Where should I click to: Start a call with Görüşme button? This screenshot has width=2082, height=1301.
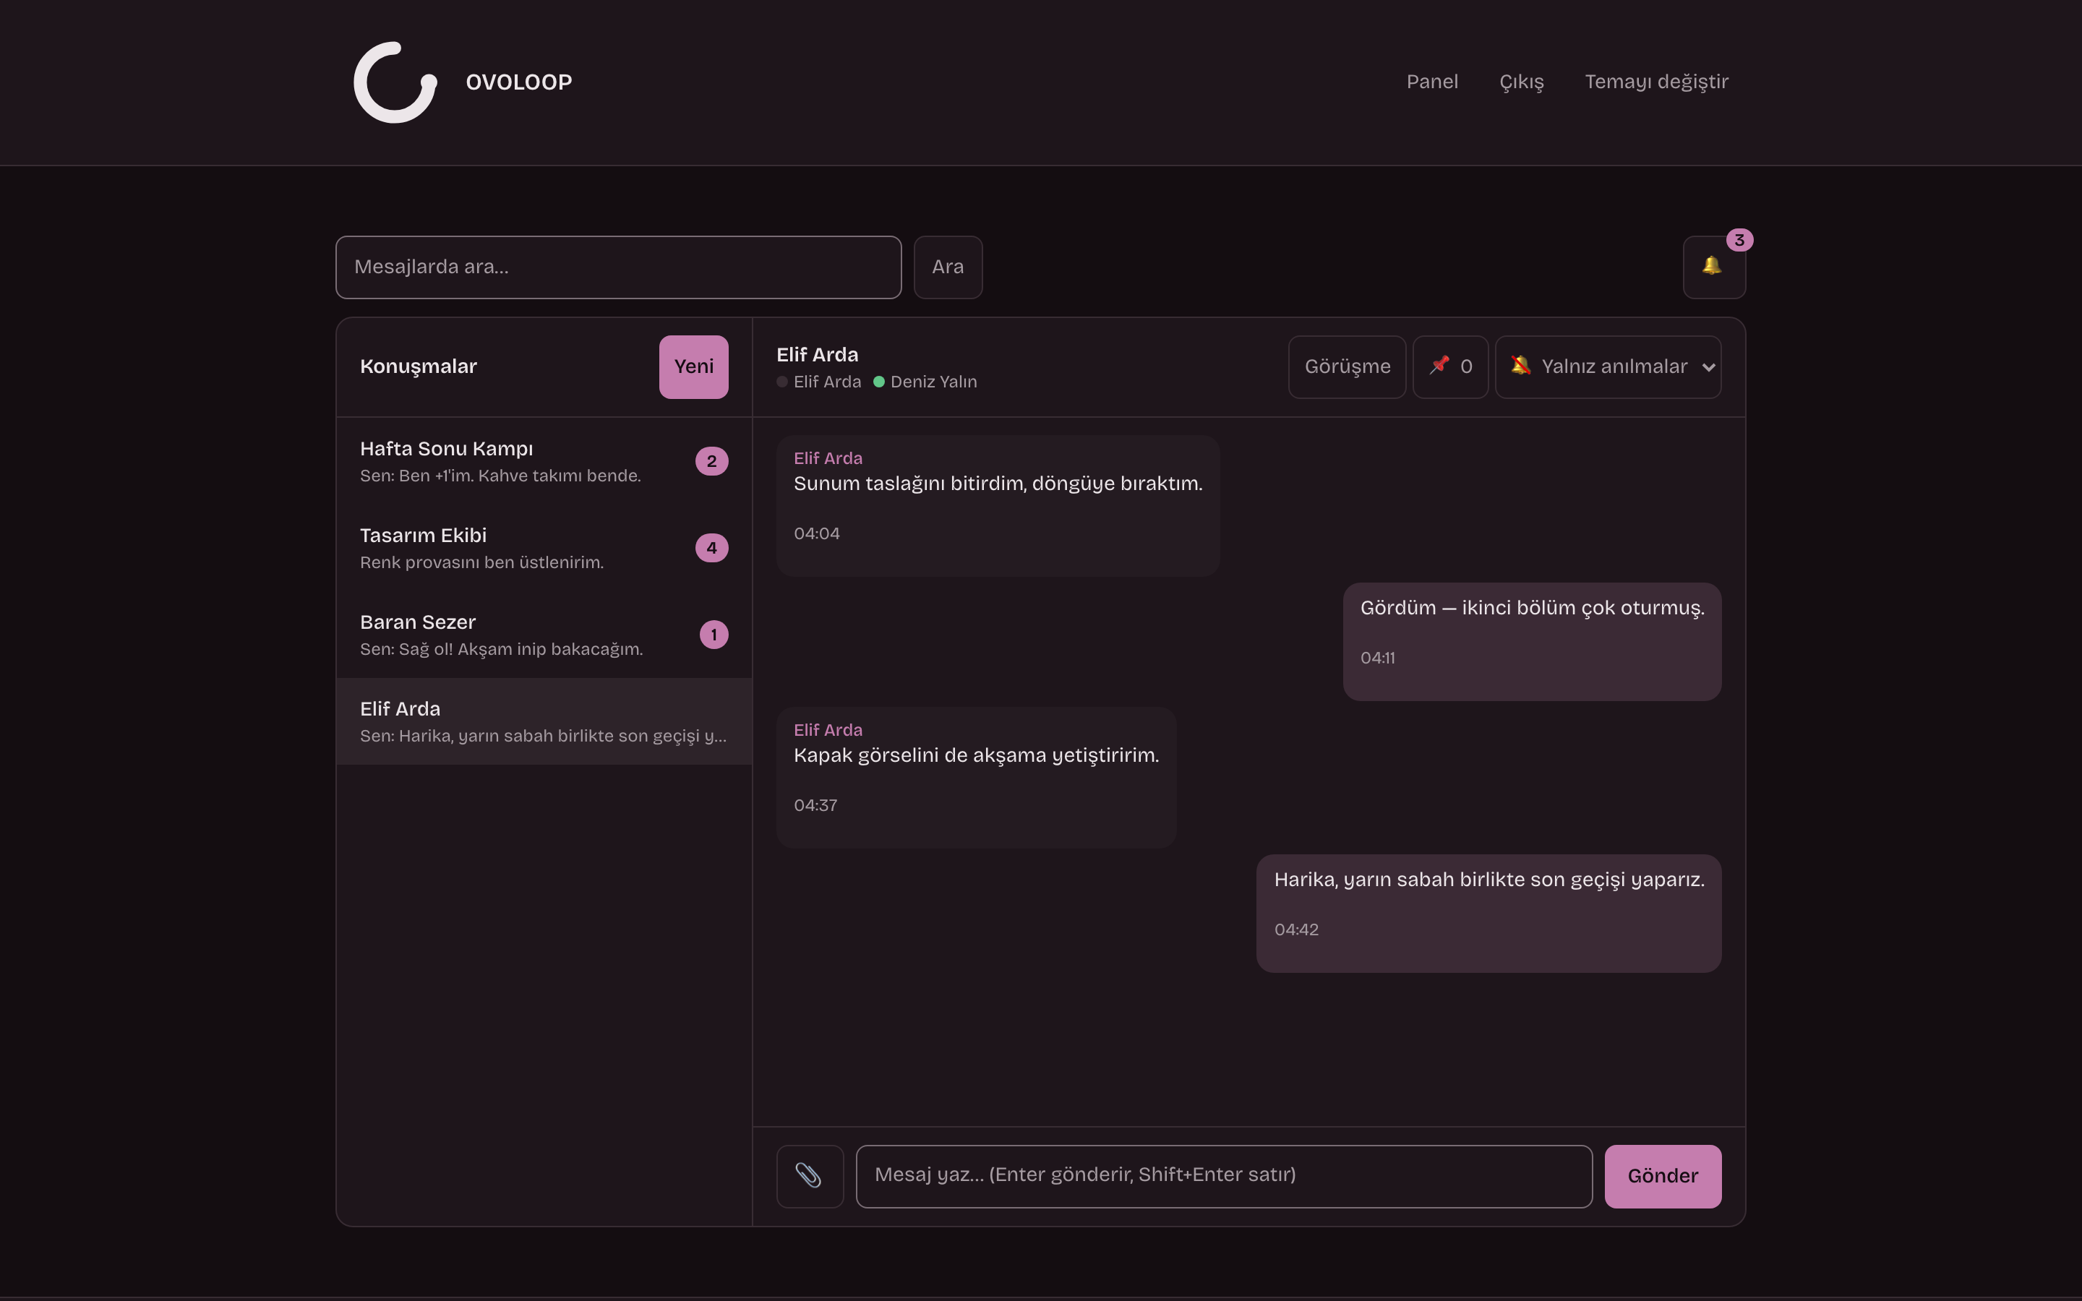click(1346, 366)
